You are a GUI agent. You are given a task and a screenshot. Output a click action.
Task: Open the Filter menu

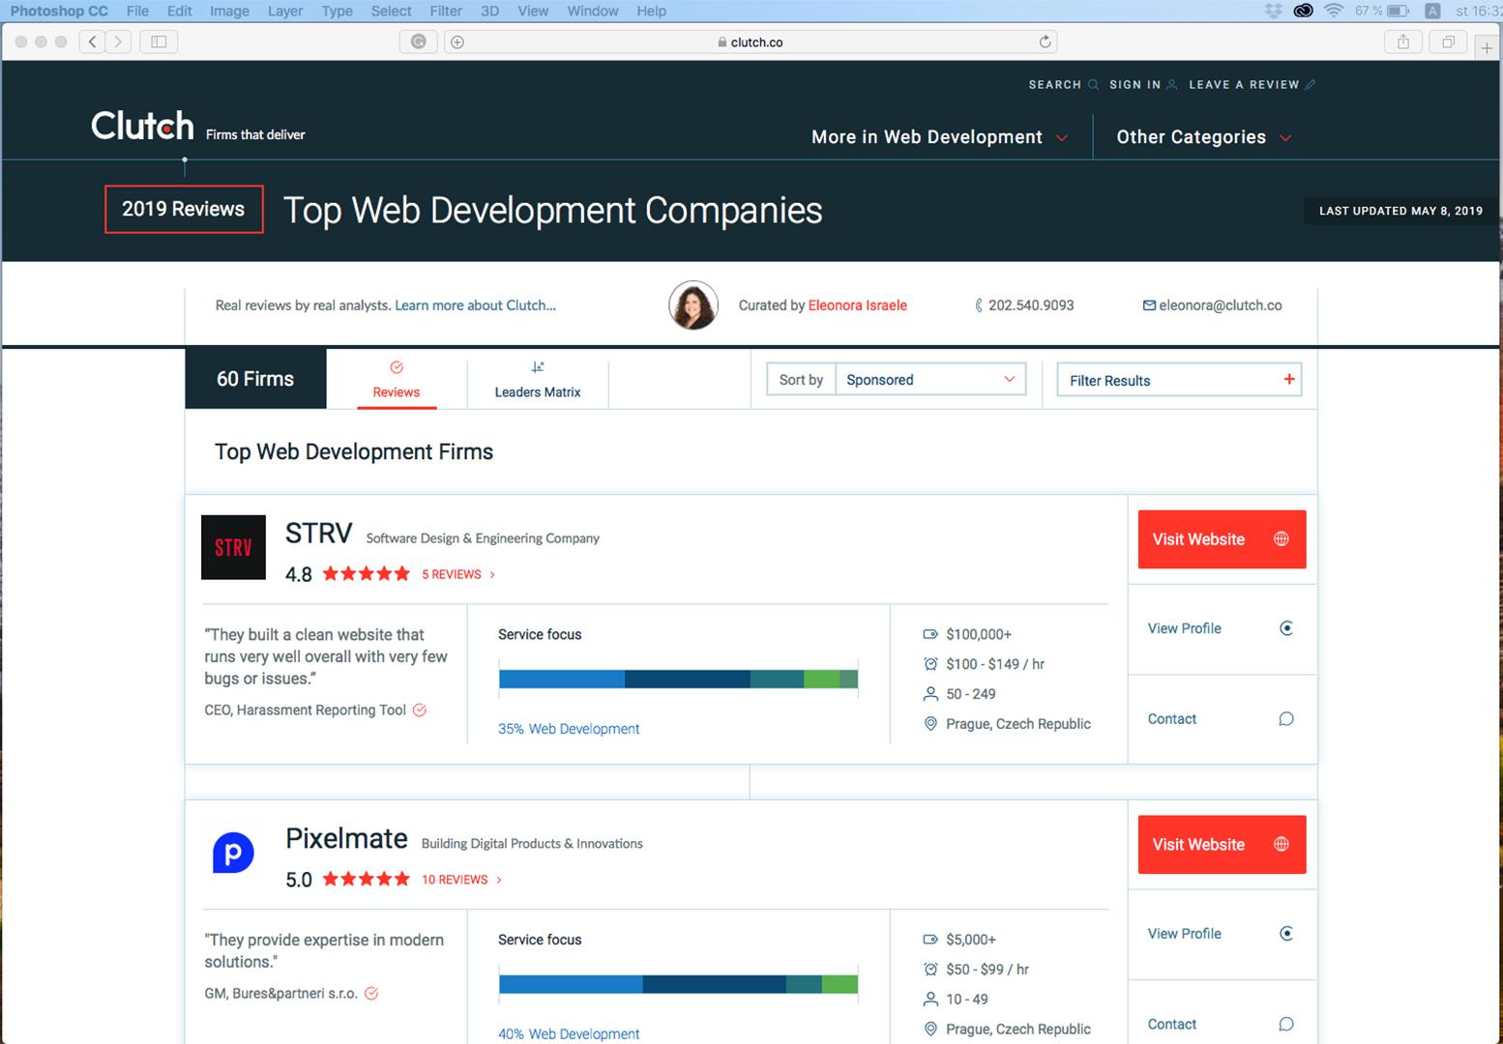(x=446, y=11)
